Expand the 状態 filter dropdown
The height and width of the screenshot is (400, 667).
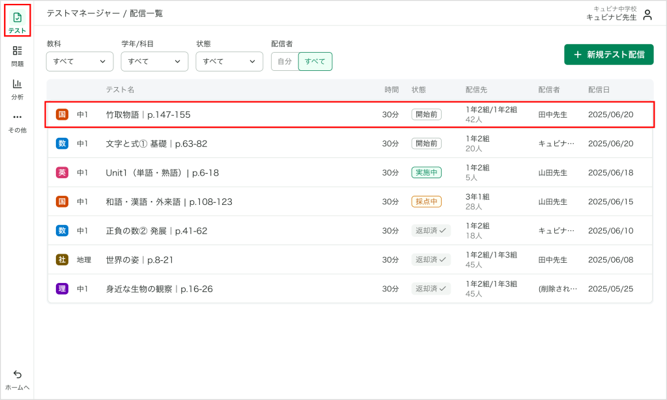(229, 61)
